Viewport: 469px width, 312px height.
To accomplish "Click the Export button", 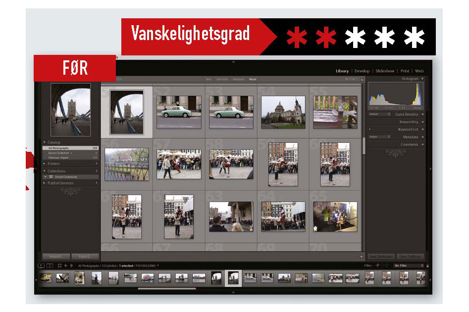I will (85, 257).
